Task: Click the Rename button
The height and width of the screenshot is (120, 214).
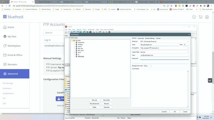Action: 106,104
